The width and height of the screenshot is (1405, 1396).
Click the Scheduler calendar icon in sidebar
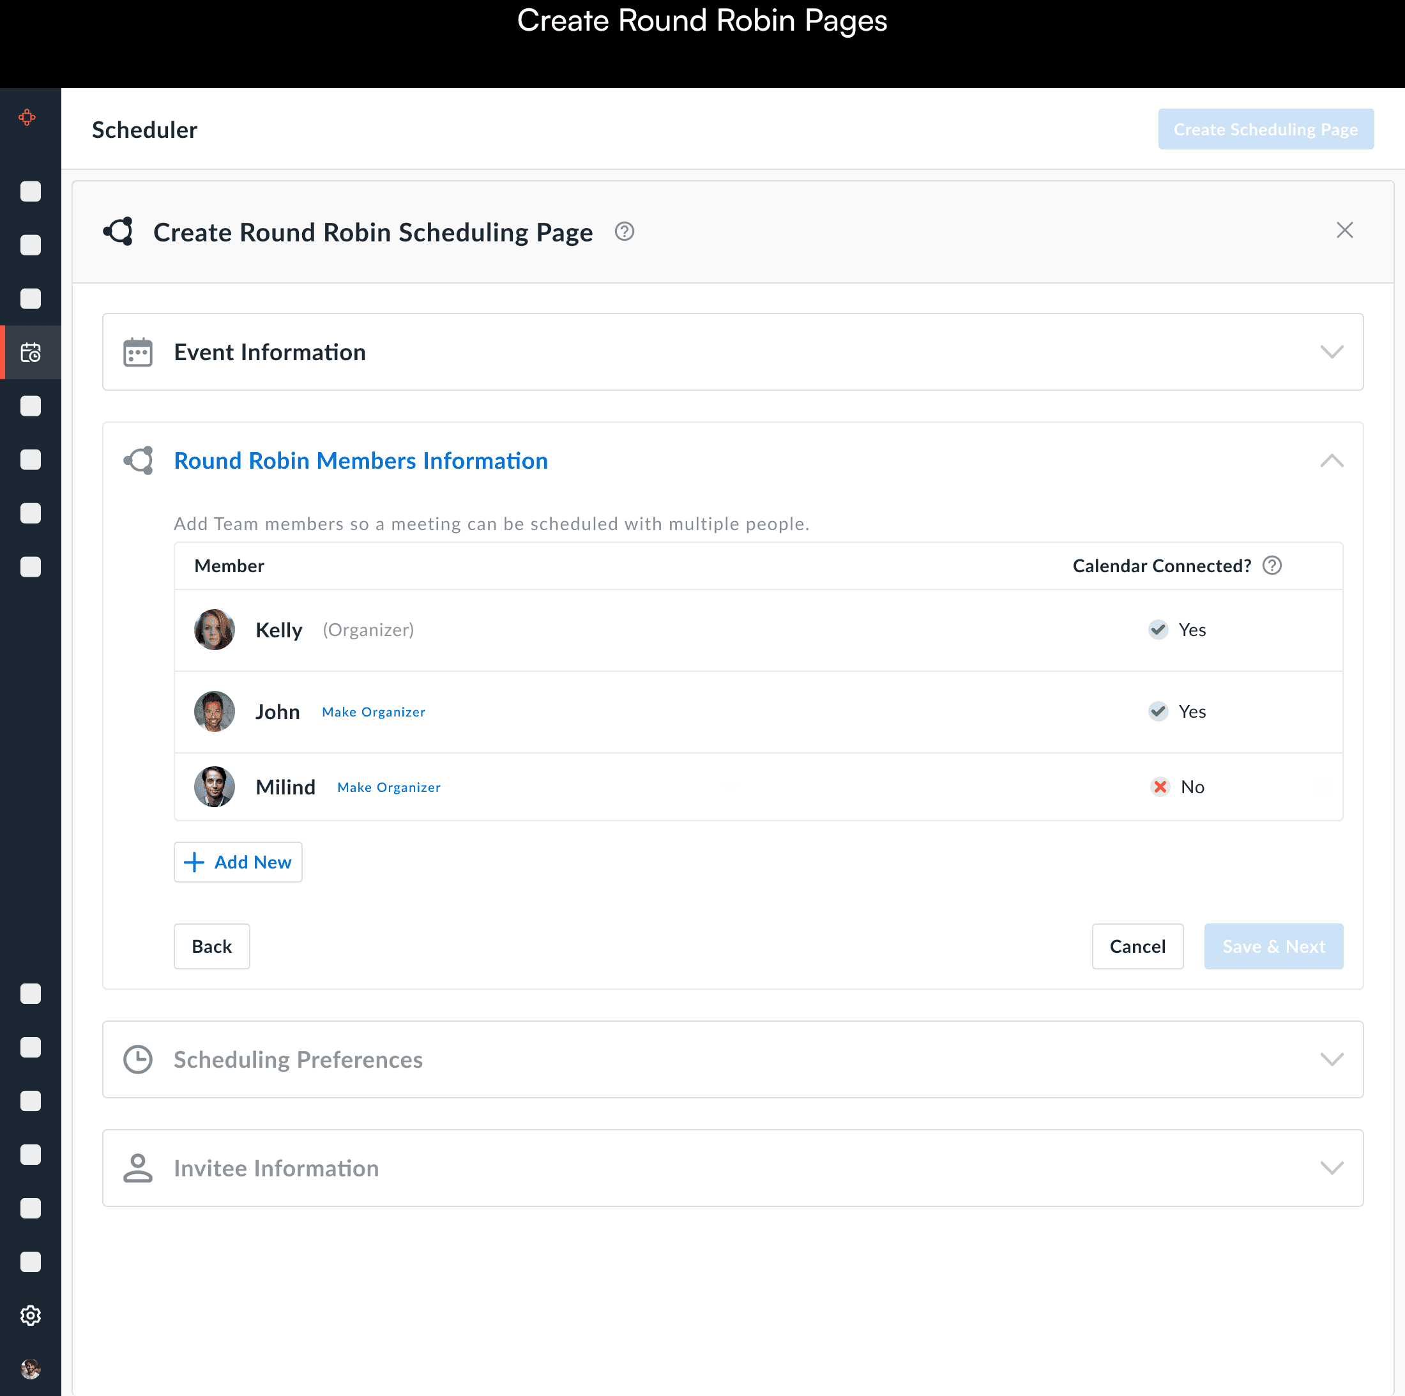click(31, 353)
